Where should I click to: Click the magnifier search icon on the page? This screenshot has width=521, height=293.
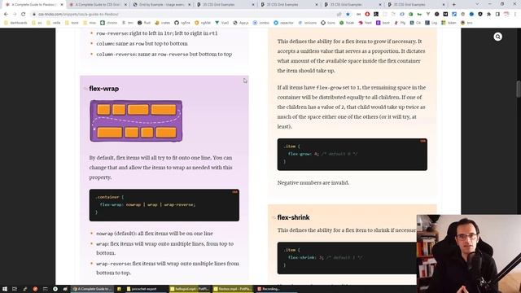pos(497,37)
